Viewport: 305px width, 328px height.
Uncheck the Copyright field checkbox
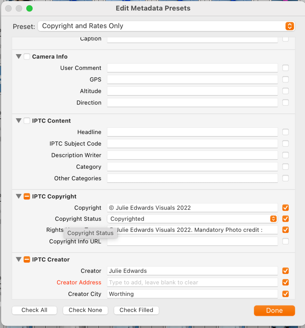pyautogui.click(x=285, y=208)
